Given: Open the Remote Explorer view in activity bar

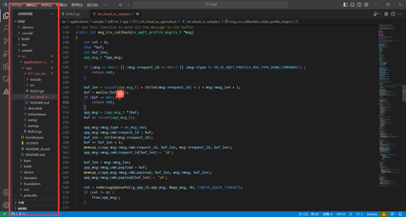Looking at the screenshot, I should click(6, 79).
